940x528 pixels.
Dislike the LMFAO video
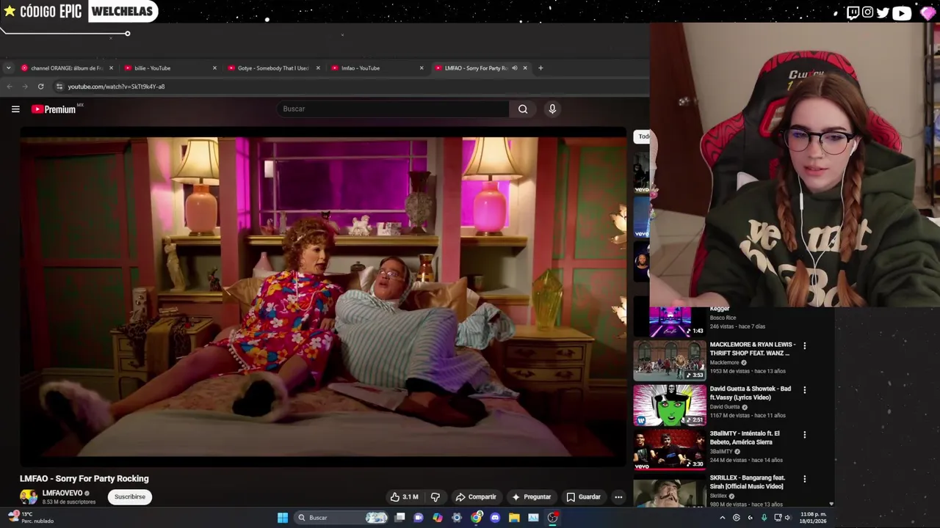pos(435,496)
